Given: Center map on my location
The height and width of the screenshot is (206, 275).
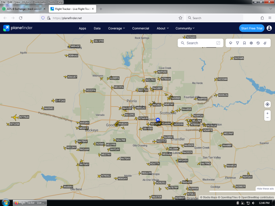Looking at the screenshot, I should coord(267,104).
